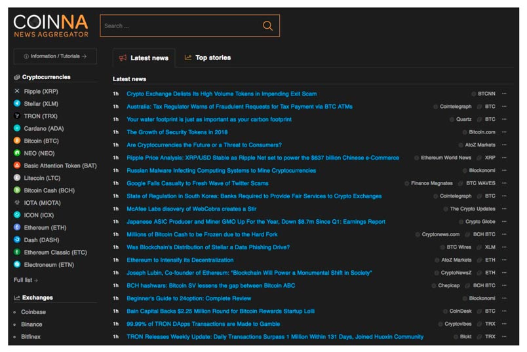The height and width of the screenshot is (352, 527).
Task: Click the IOTA (MIOTA) coin icon
Action: coord(17,203)
